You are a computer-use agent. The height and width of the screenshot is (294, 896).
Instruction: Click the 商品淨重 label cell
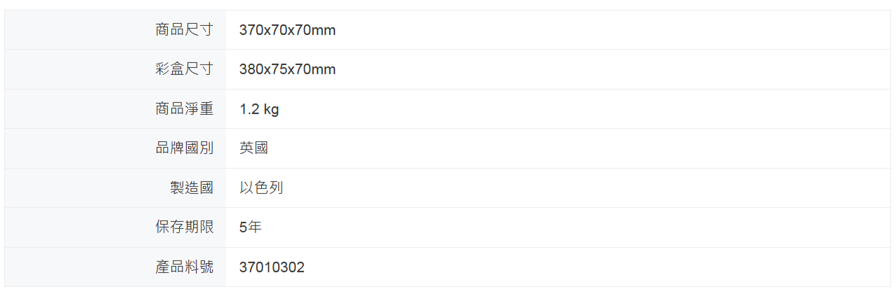(184, 109)
